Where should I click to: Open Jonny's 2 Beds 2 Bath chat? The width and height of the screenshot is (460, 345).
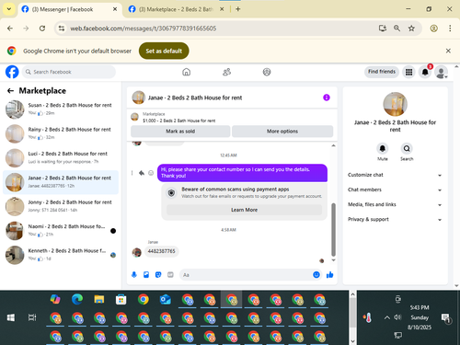point(61,206)
